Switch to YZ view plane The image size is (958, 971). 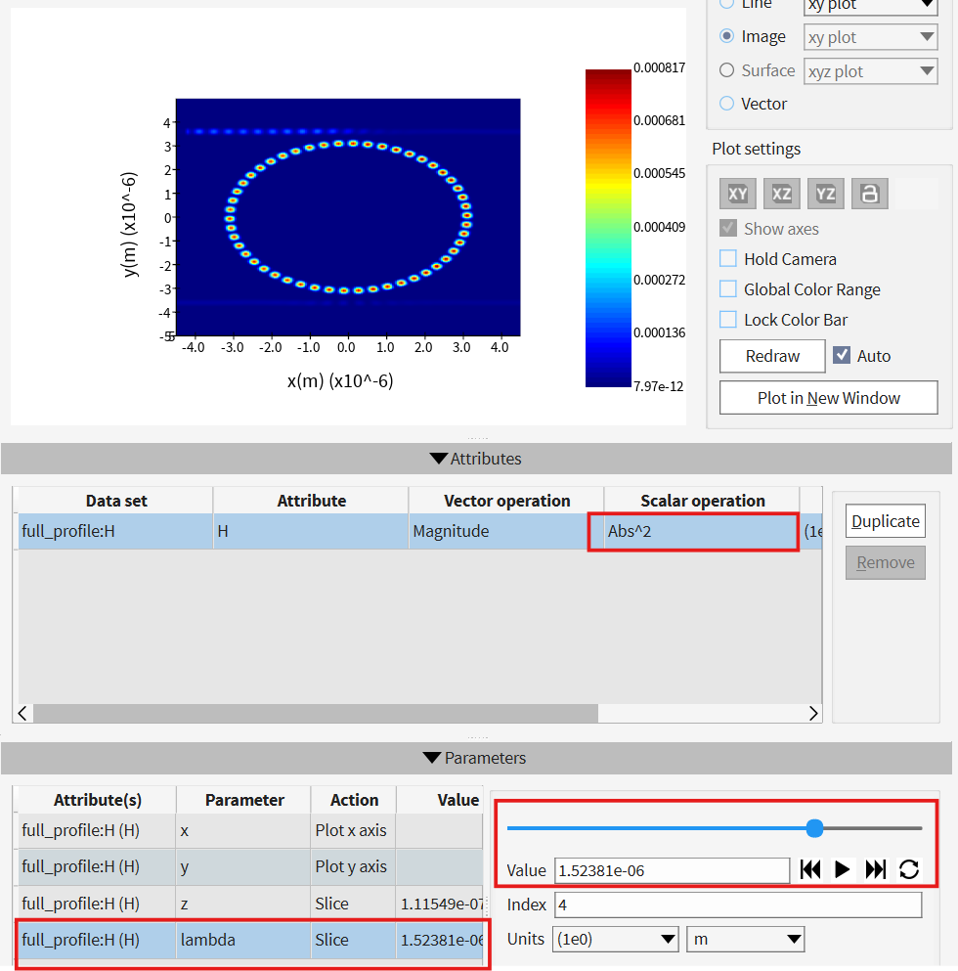(825, 194)
